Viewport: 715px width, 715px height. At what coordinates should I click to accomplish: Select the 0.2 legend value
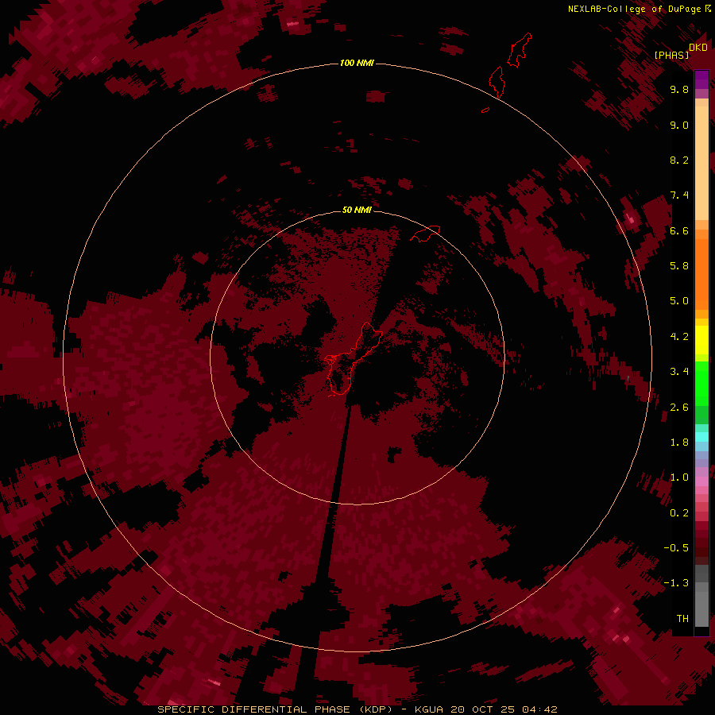coord(679,513)
